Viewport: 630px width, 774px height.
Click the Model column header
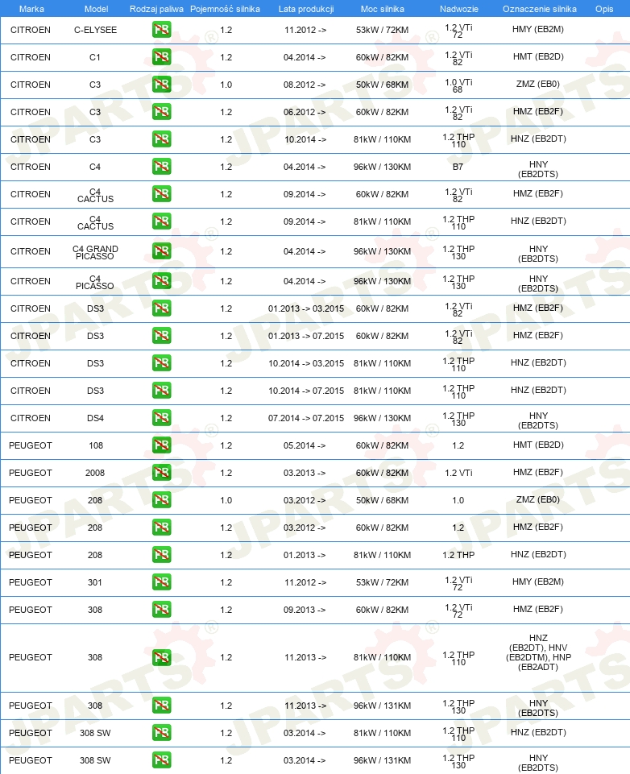point(97,9)
